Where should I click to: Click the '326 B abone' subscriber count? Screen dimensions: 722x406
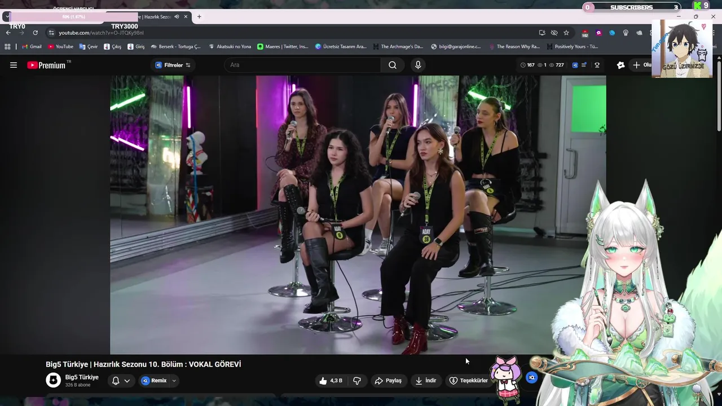pyautogui.click(x=78, y=385)
